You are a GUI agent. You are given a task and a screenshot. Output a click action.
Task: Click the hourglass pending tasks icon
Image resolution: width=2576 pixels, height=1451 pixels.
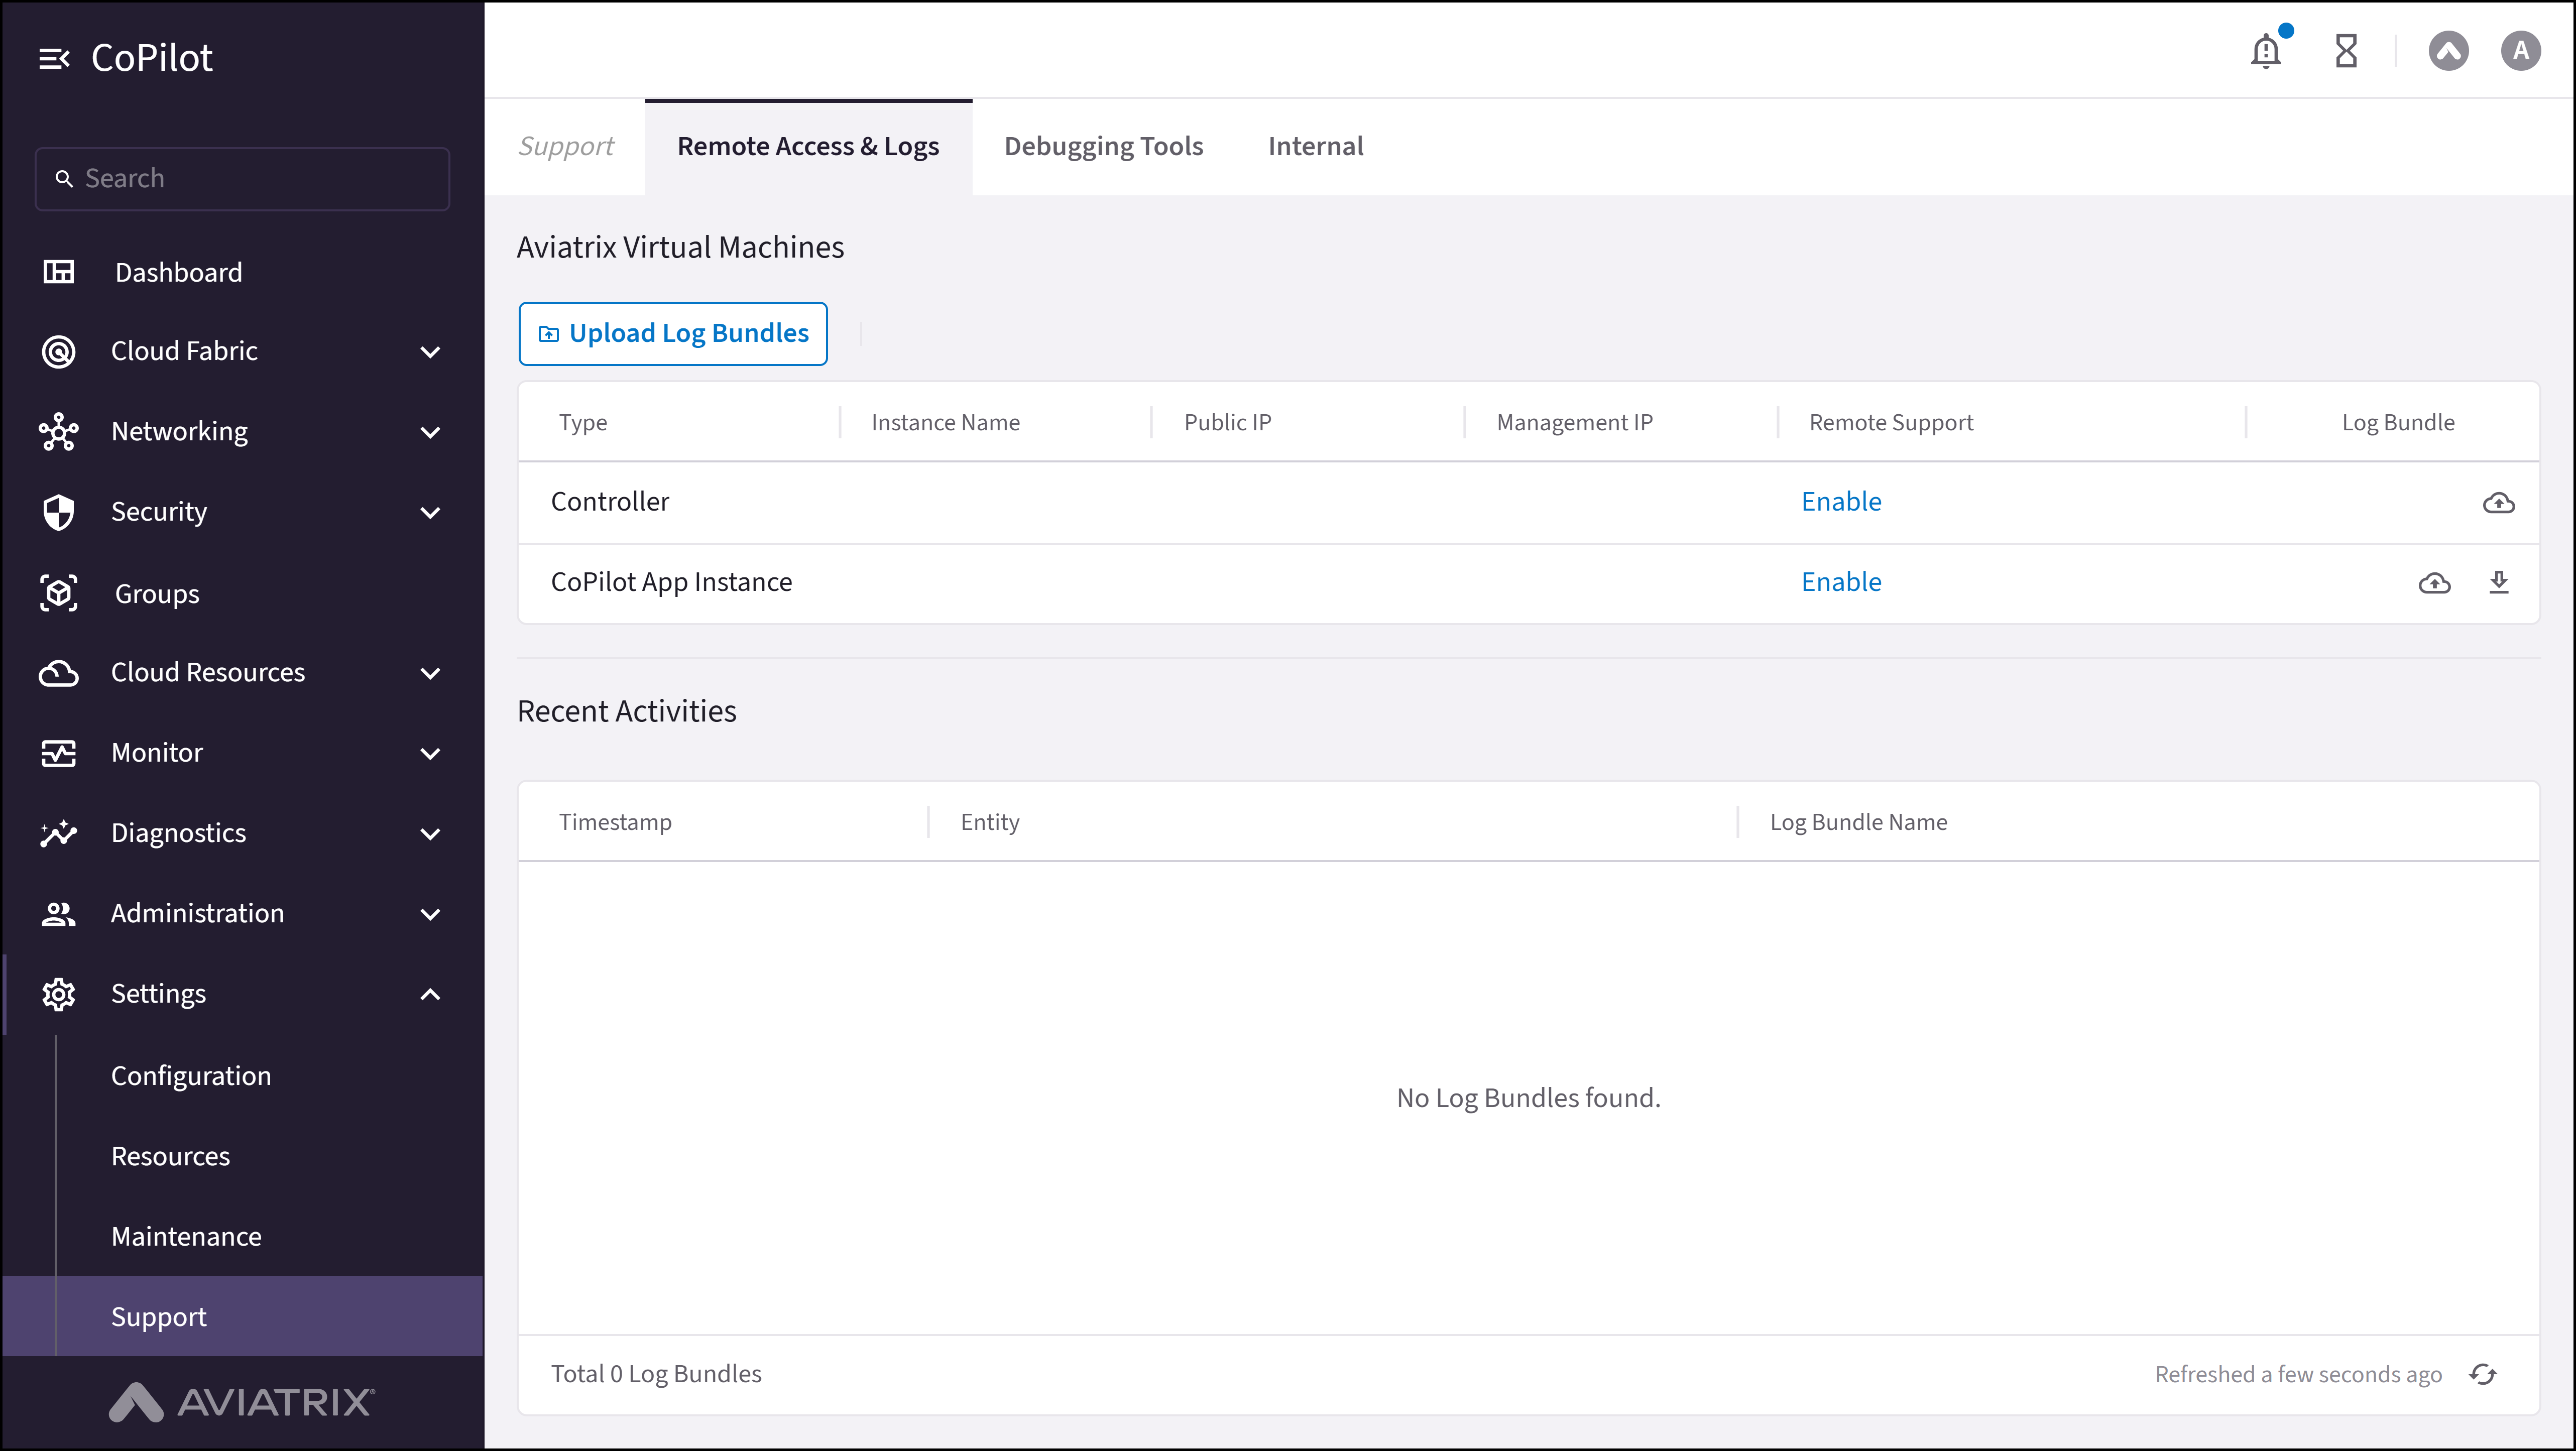click(x=2346, y=51)
